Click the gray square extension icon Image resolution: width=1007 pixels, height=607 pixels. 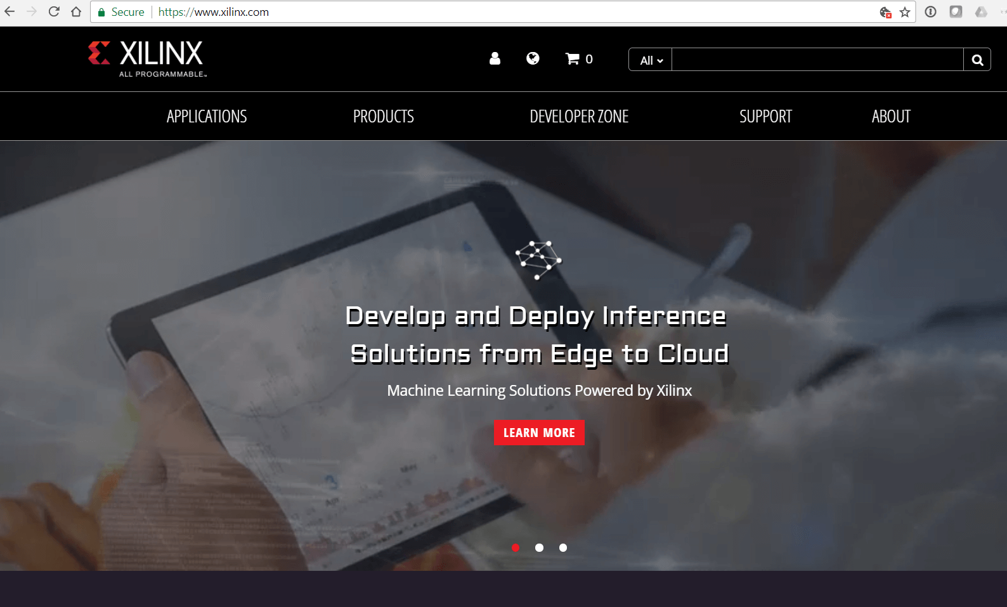[956, 11]
